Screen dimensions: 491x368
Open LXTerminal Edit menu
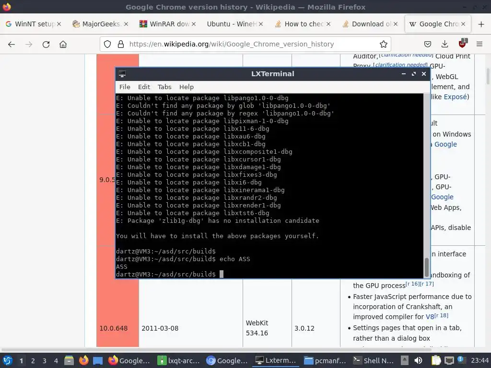tap(144, 87)
